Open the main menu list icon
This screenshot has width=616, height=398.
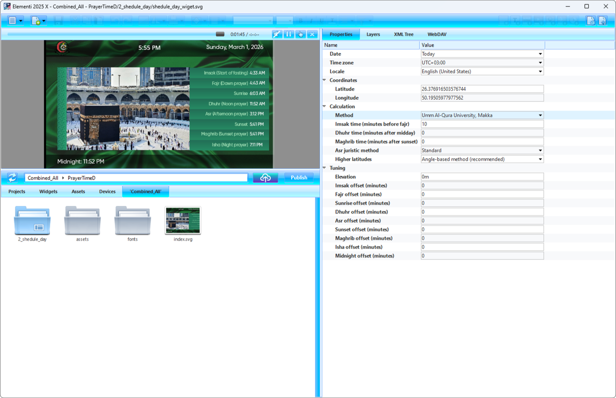click(x=13, y=21)
